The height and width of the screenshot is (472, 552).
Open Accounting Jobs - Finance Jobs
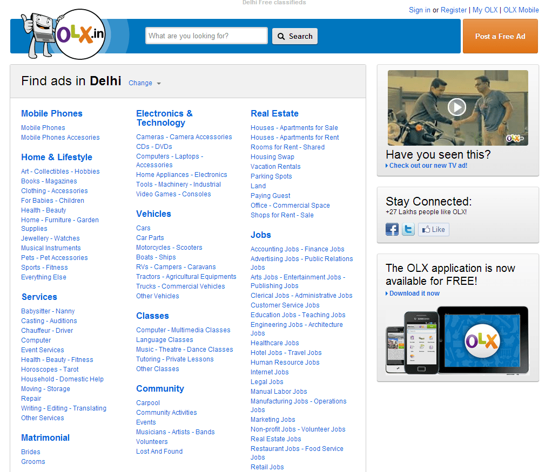coord(298,249)
